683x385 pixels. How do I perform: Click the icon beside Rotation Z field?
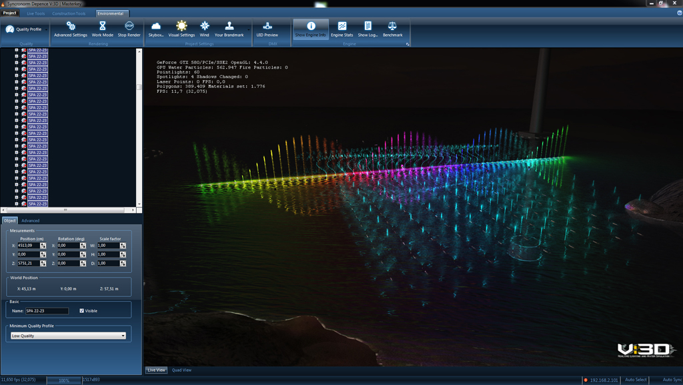coord(83,264)
